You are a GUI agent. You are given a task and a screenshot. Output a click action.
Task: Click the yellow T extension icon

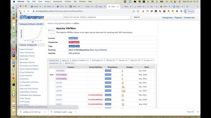pyautogui.click(x=173, y=11)
